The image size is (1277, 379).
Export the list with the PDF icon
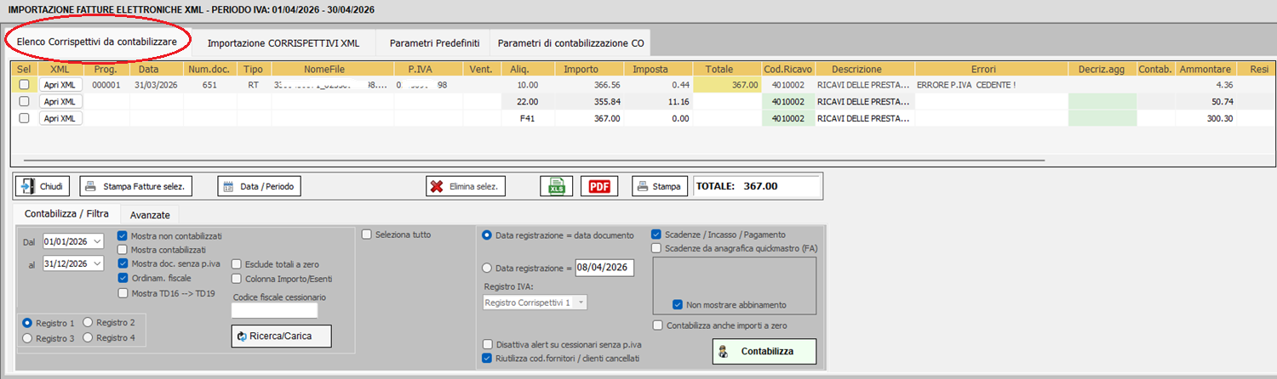pyautogui.click(x=599, y=186)
